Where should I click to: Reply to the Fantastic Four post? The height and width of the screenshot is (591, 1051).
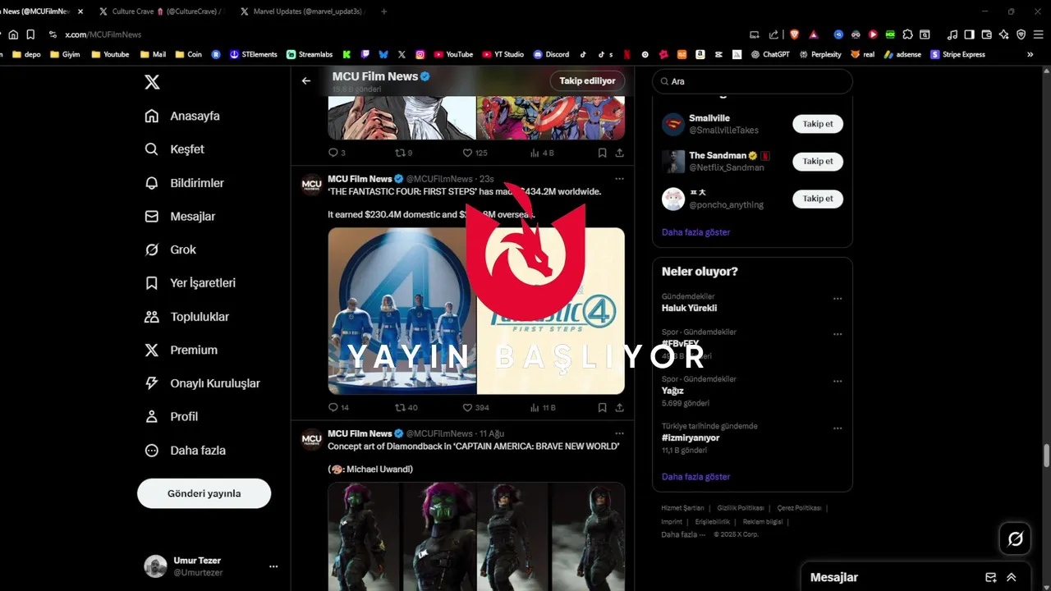[338, 407]
